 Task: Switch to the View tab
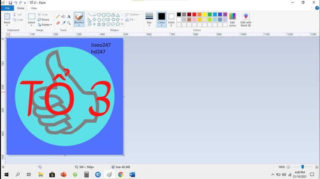click(34, 8)
